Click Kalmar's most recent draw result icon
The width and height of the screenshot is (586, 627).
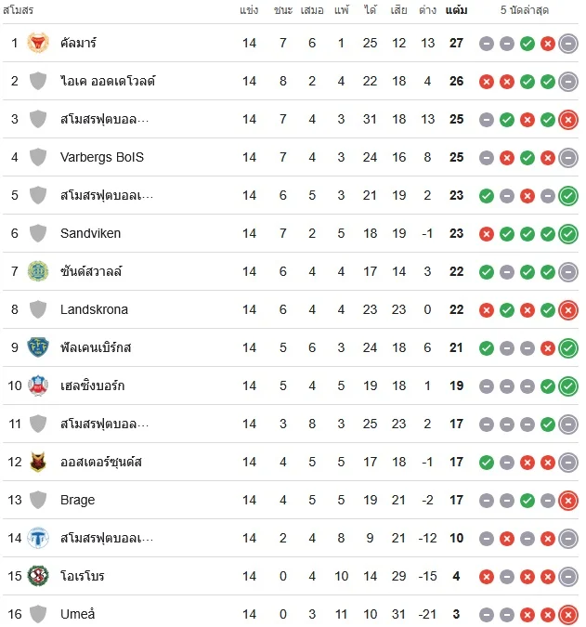pyautogui.click(x=568, y=43)
